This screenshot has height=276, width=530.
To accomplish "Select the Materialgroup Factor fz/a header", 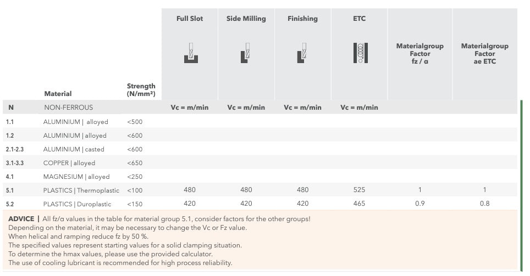I will pyautogui.click(x=420, y=54).
